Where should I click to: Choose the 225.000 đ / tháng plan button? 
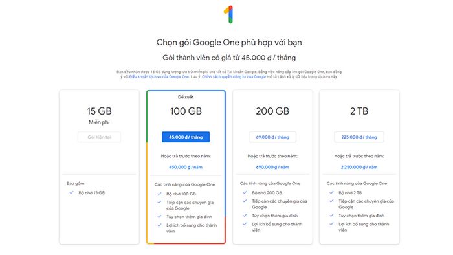coord(359,137)
